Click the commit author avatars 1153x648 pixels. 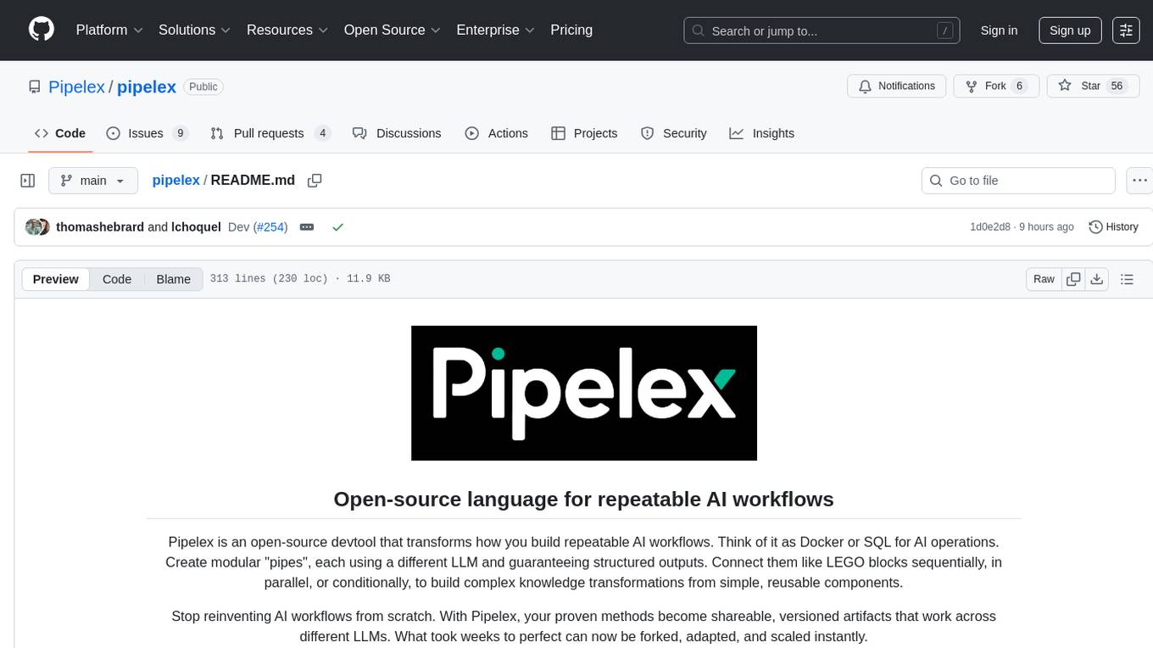tap(37, 226)
